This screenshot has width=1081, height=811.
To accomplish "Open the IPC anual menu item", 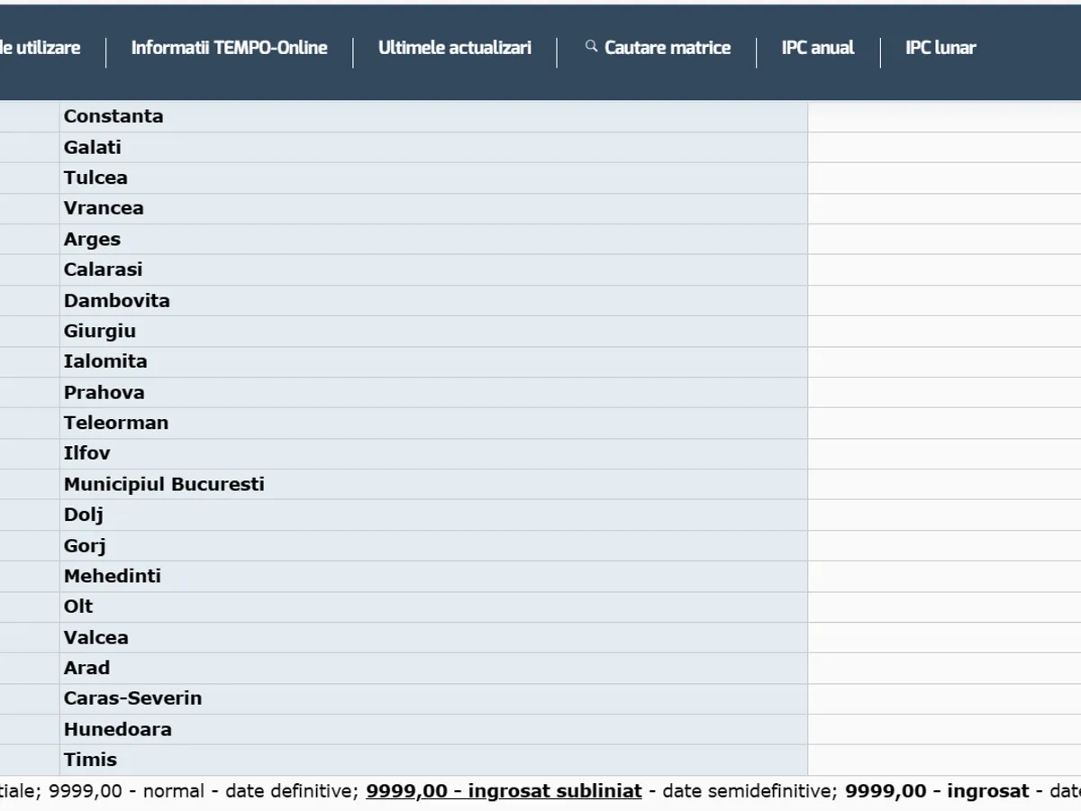I will 817,48.
